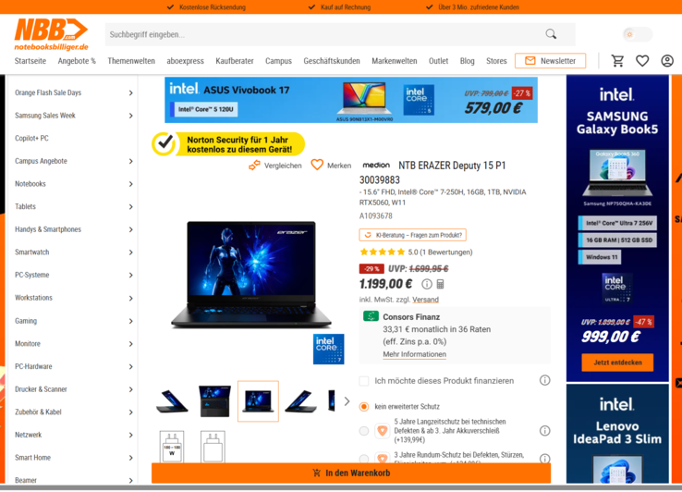Open Themenwelten menu item

(x=131, y=61)
